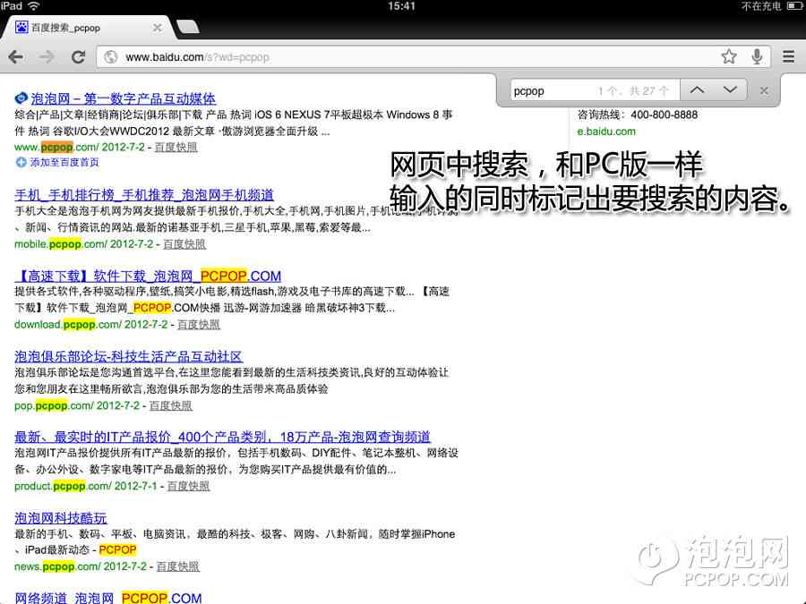
Task: Open 手机排行榜 泡泡网手机频道 result
Action: 144,194
